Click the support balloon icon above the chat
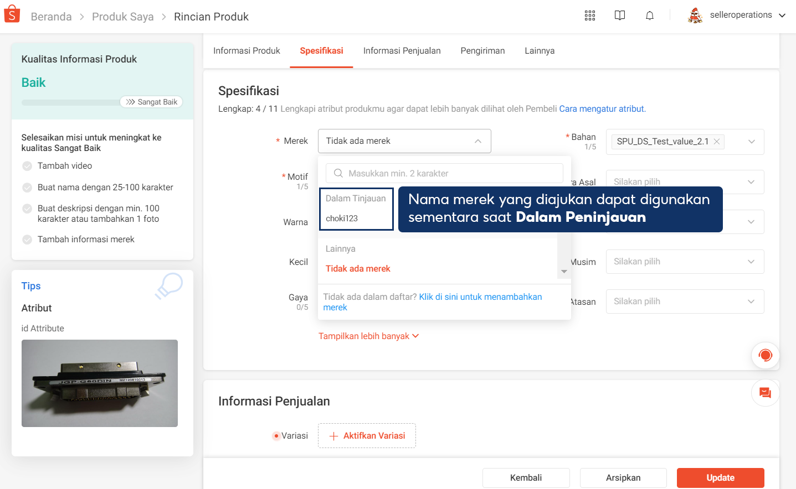Image resolution: width=796 pixels, height=489 pixels. (x=765, y=356)
